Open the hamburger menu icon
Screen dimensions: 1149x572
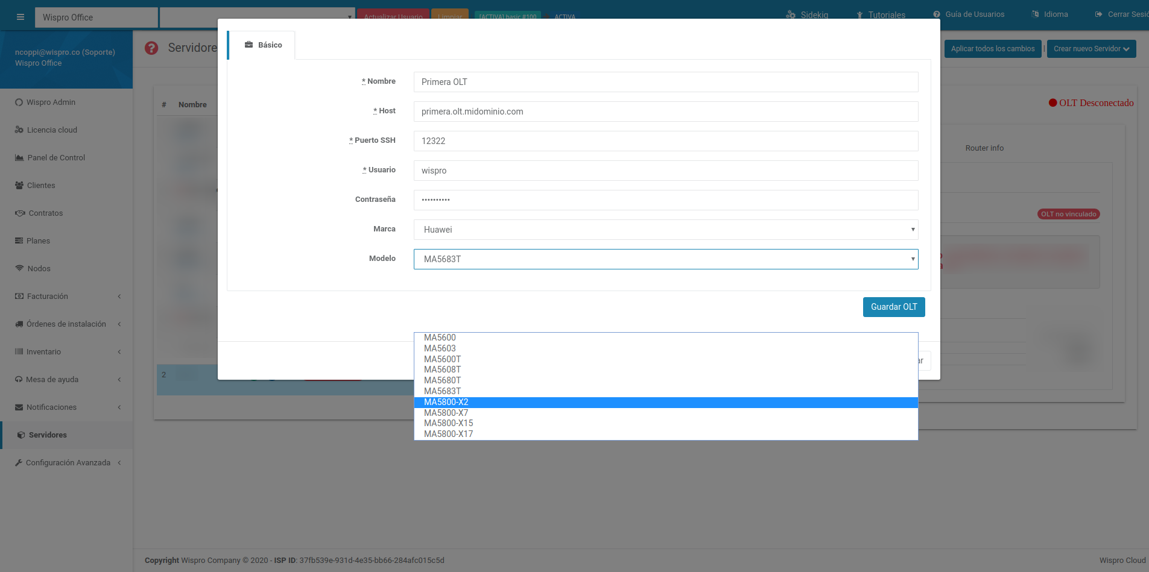[x=21, y=17]
